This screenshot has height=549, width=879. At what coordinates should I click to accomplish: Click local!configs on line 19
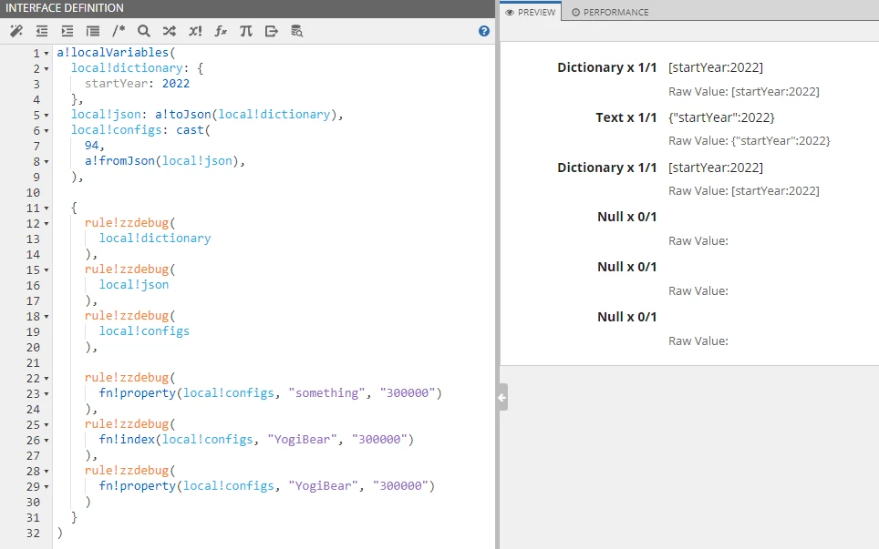(144, 331)
